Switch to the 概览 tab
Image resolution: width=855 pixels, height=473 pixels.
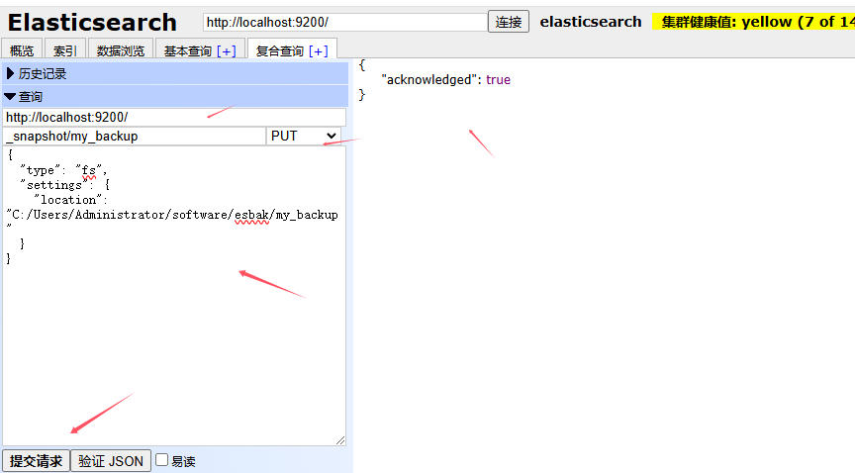[22, 50]
